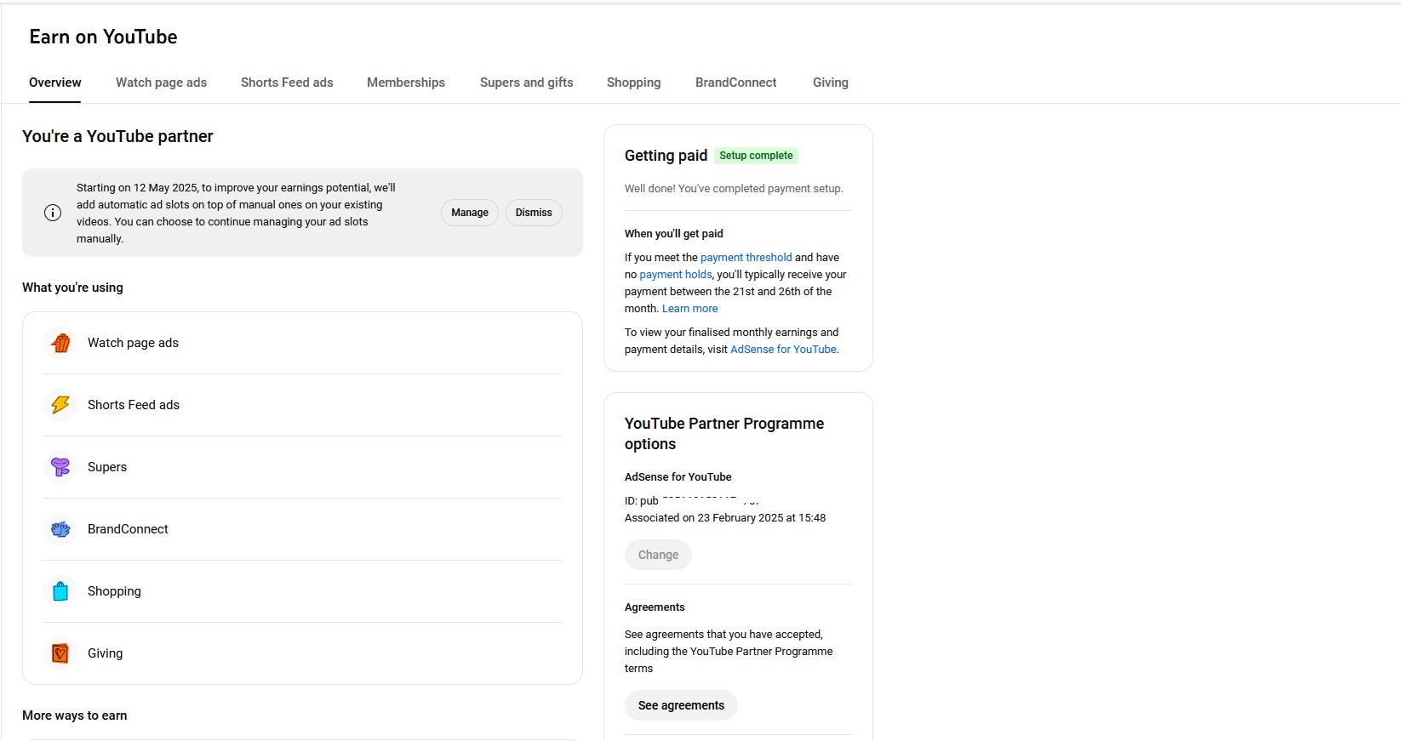
Task: Click the info icon in the notice banner
Action: pos(53,213)
